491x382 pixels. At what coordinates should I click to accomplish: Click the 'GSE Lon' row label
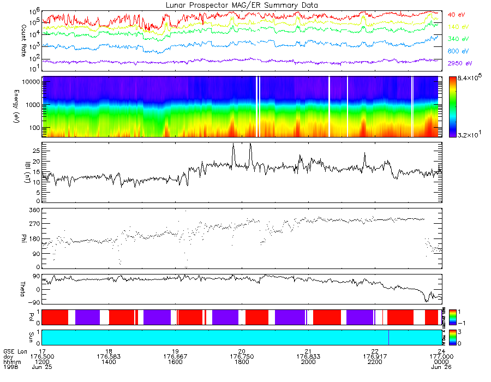tap(15, 351)
